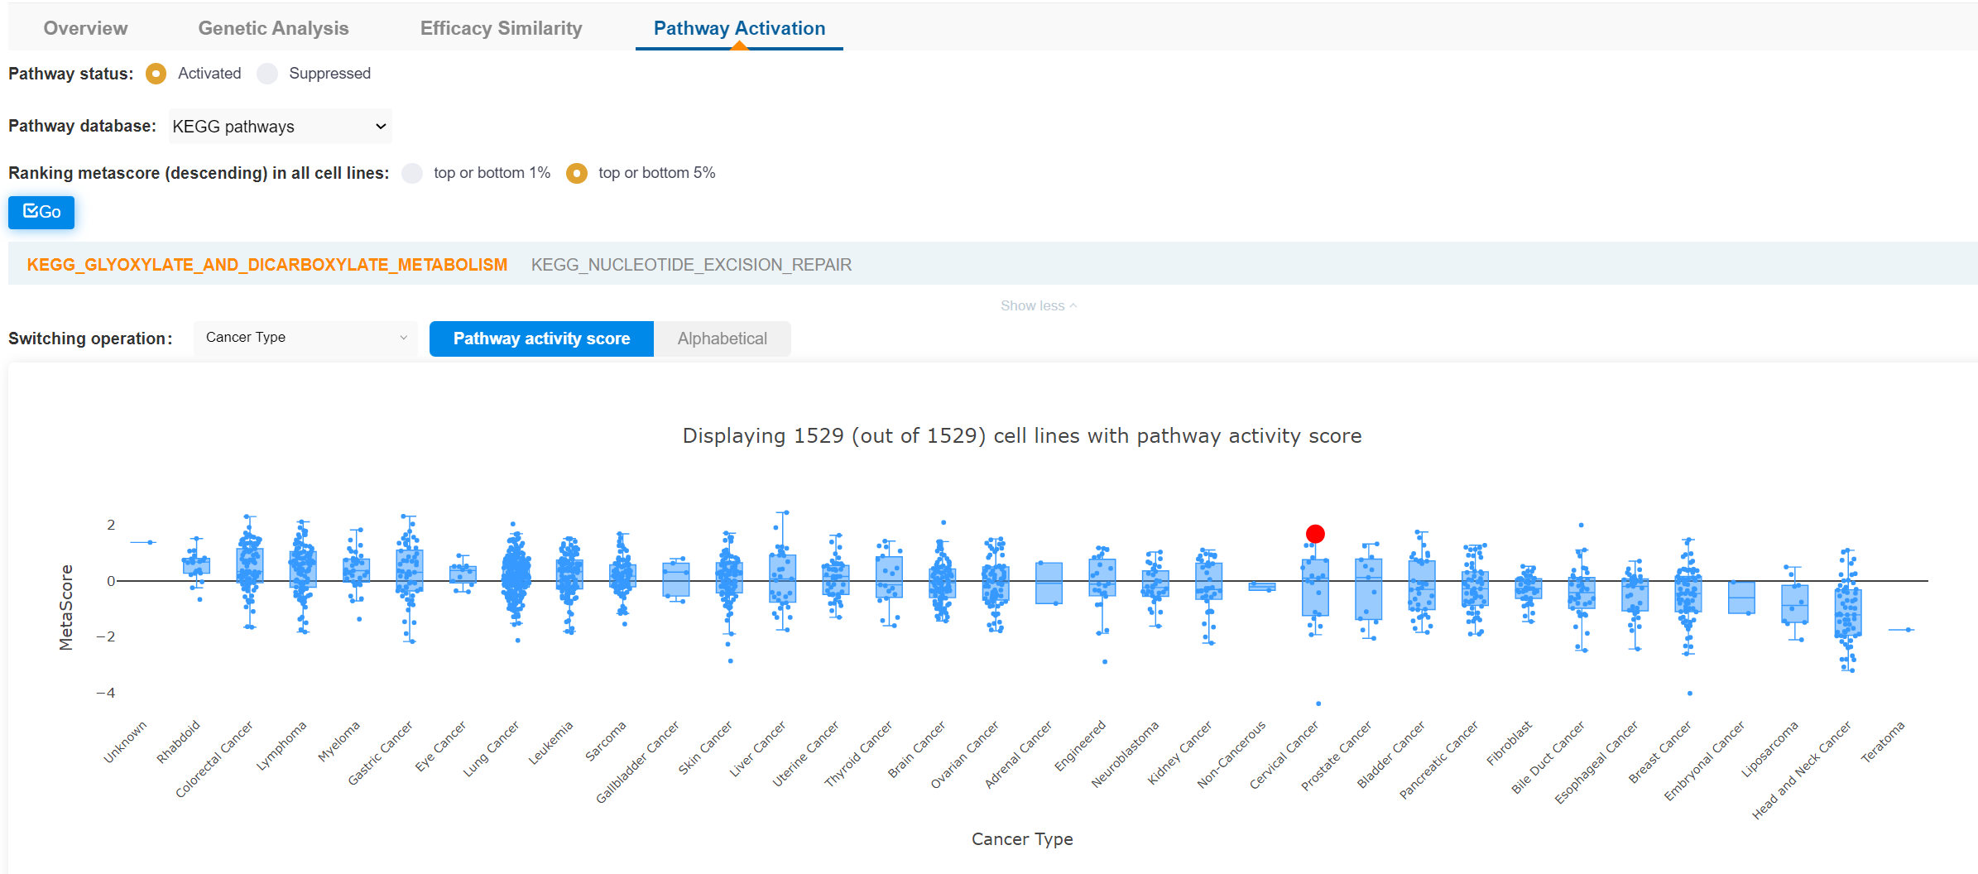Select KEGG_GLYOXYLATE_AND_DICARBOXYLATE_METABOLISM pathway
1978x874 pixels.
point(266,265)
